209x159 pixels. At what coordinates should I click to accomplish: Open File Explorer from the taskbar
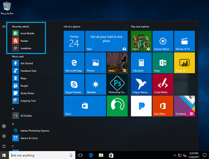coord(101,155)
